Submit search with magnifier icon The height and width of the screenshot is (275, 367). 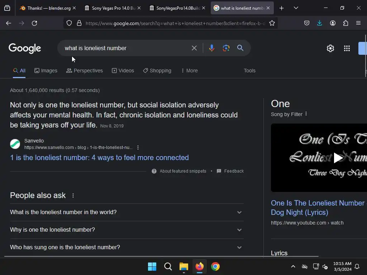click(x=240, y=48)
